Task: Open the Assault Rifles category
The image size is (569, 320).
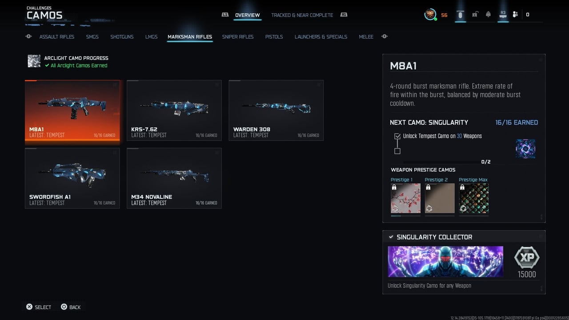Action: (57, 36)
